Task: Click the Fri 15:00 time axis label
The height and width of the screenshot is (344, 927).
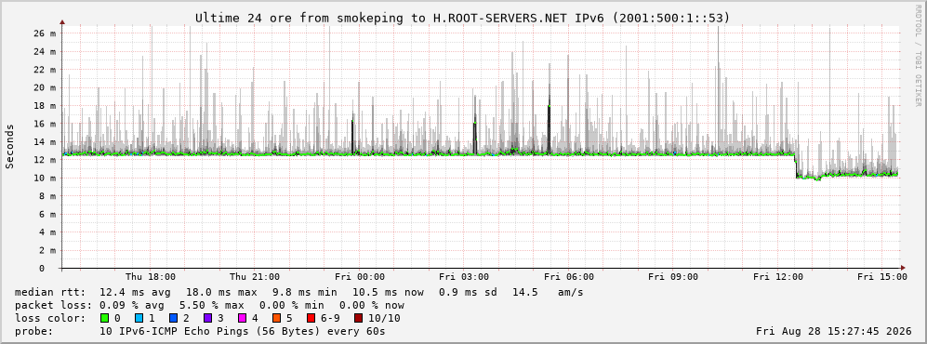Action: tap(882, 277)
